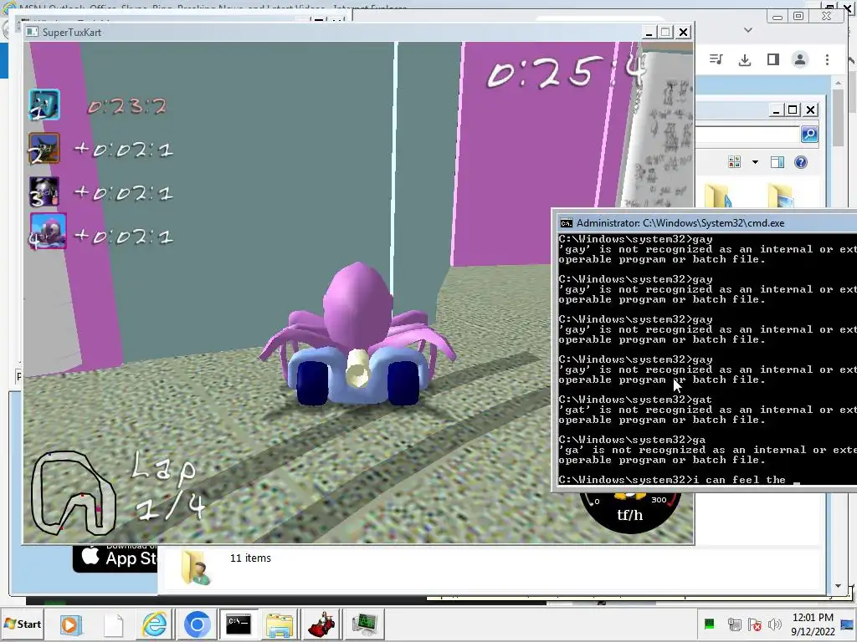
Task: Click the volume speaker tray icon
Action: 774,624
